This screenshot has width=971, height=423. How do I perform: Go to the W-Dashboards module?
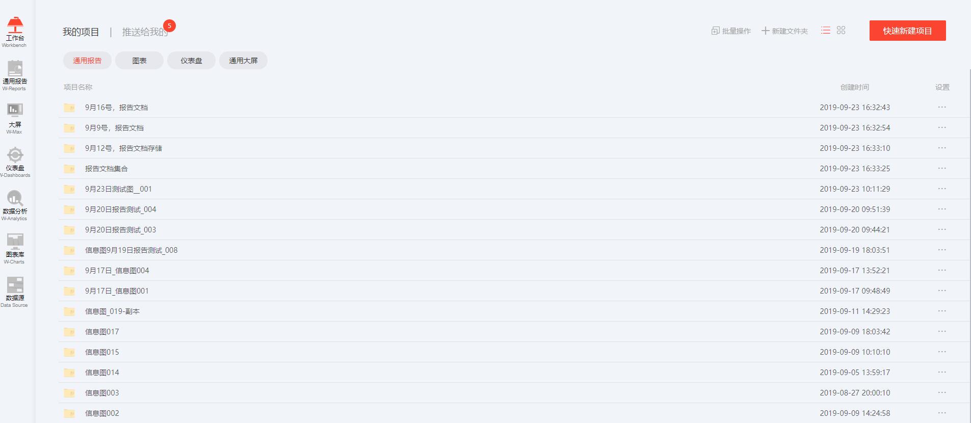click(x=15, y=162)
